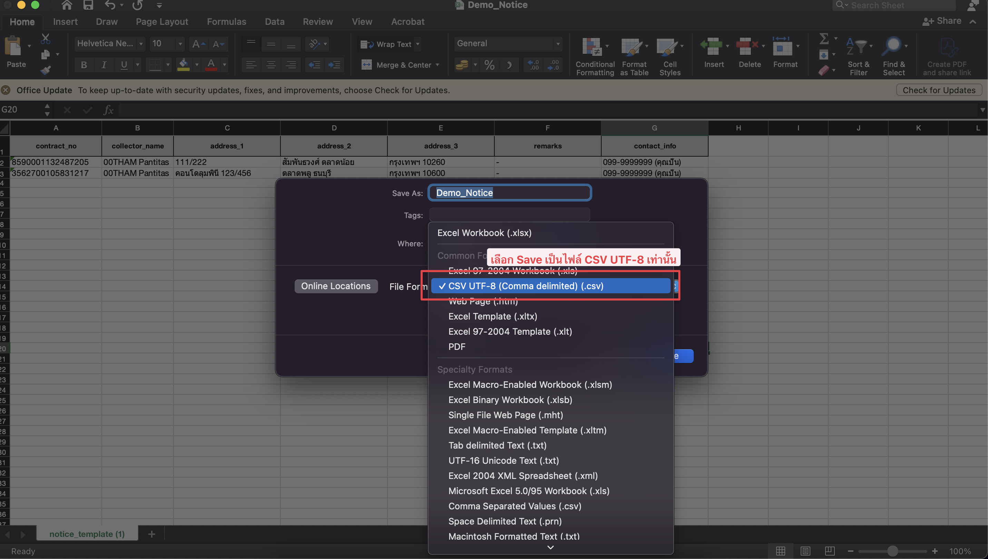Click the Save disk icon in title bar
This screenshot has width=988, height=559.
[x=88, y=6]
